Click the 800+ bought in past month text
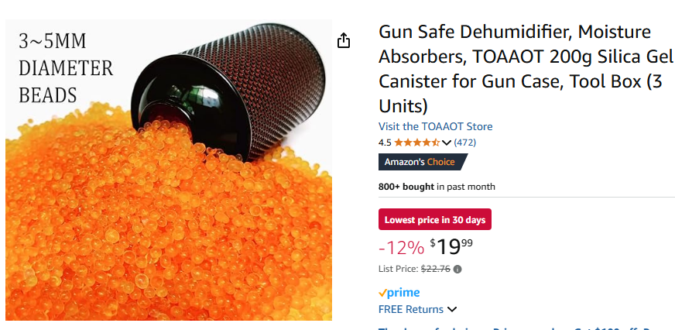The width and height of the screenshot is (675, 330). (x=437, y=187)
